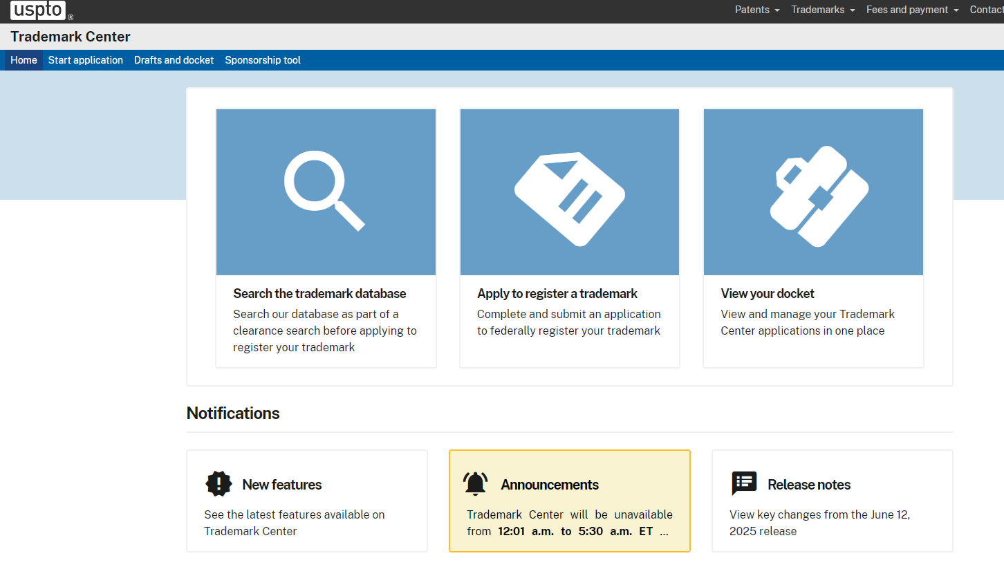Click the New features heading
This screenshot has height=567, width=1004.
(x=282, y=485)
